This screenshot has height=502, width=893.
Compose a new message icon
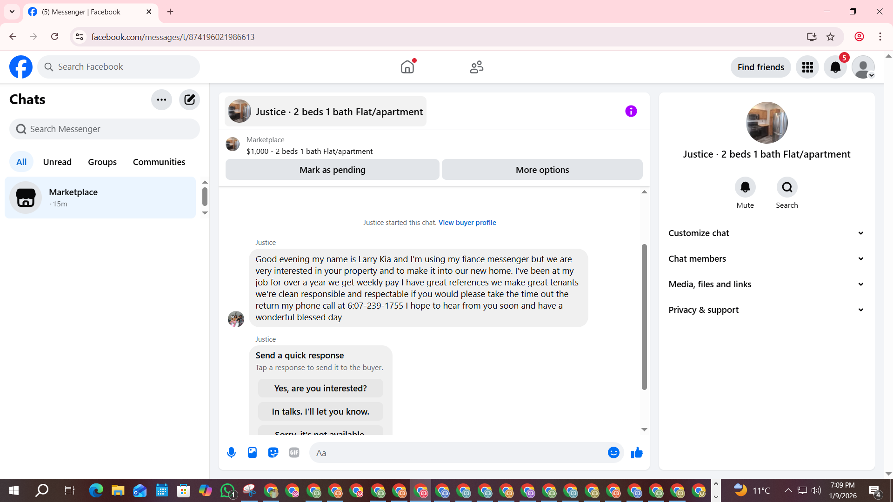click(x=189, y=99)
